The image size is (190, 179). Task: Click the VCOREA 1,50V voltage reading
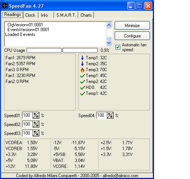click(x=22, y=143)
